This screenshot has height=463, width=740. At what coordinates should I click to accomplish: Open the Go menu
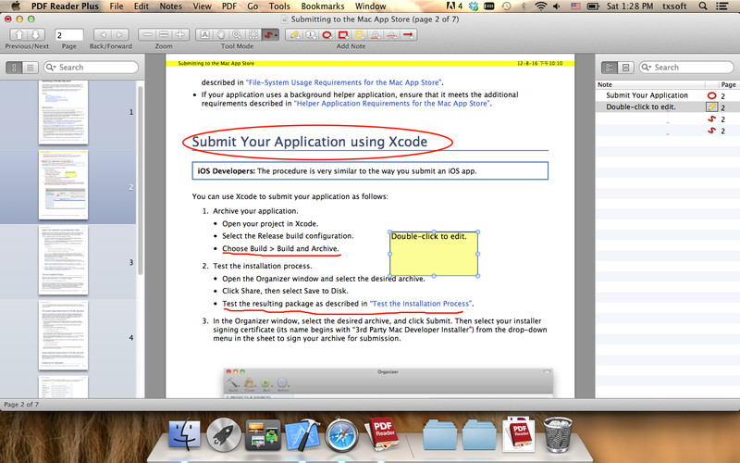(253, 6)
